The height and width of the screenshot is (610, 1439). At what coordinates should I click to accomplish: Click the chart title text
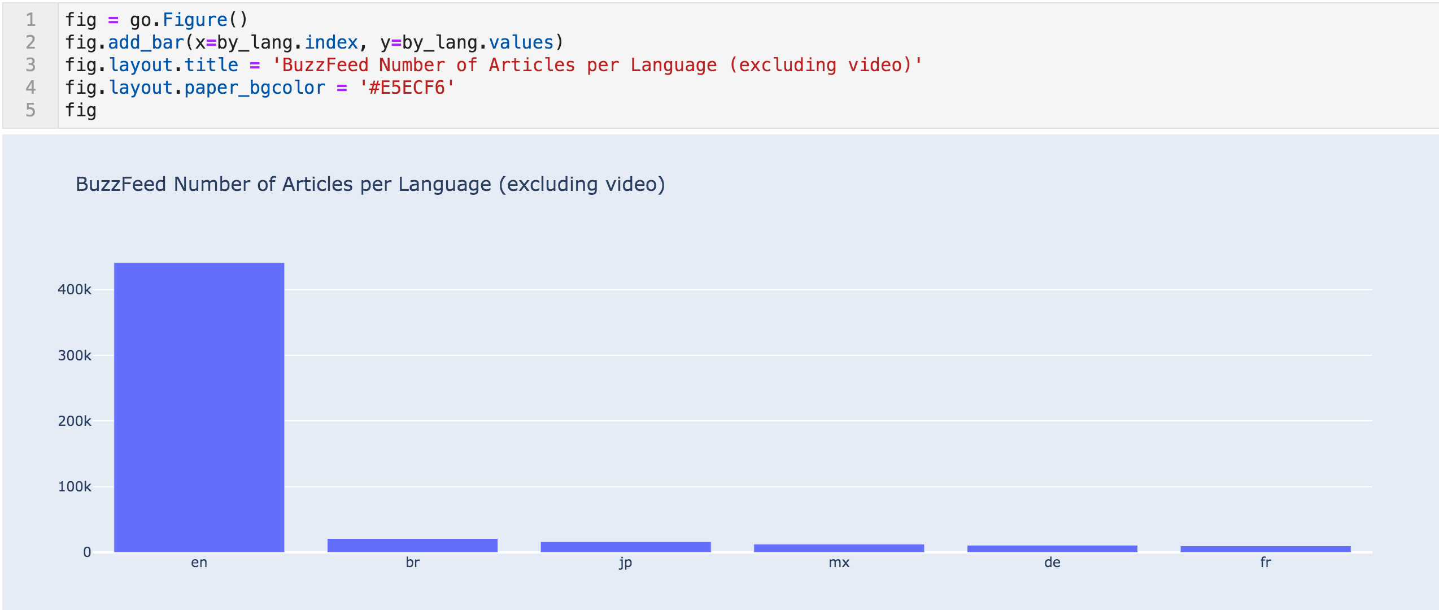[370, 185]
